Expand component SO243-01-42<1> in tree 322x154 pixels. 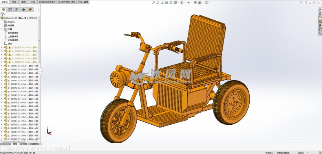point(2,66)
